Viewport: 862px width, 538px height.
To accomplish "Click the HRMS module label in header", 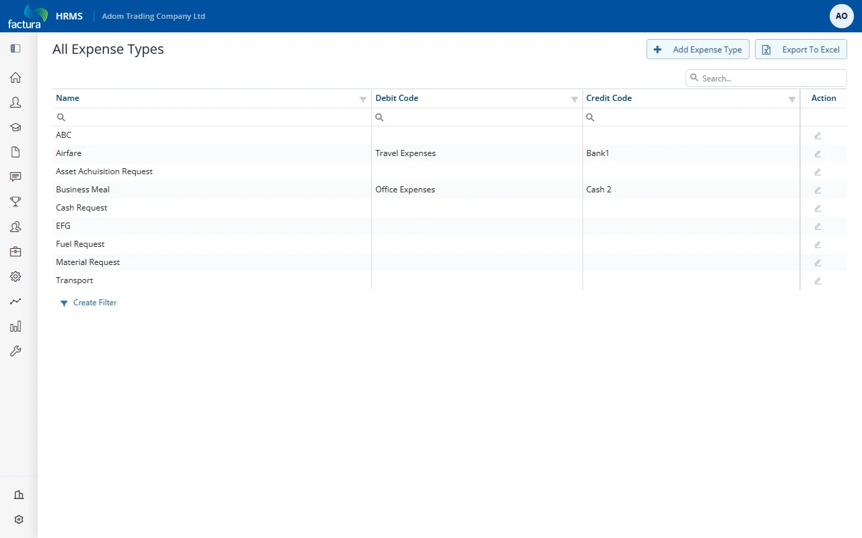I will 69,16.
